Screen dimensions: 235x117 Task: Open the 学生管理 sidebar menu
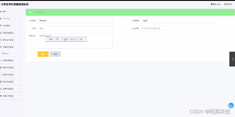click(x=11, y=26)
